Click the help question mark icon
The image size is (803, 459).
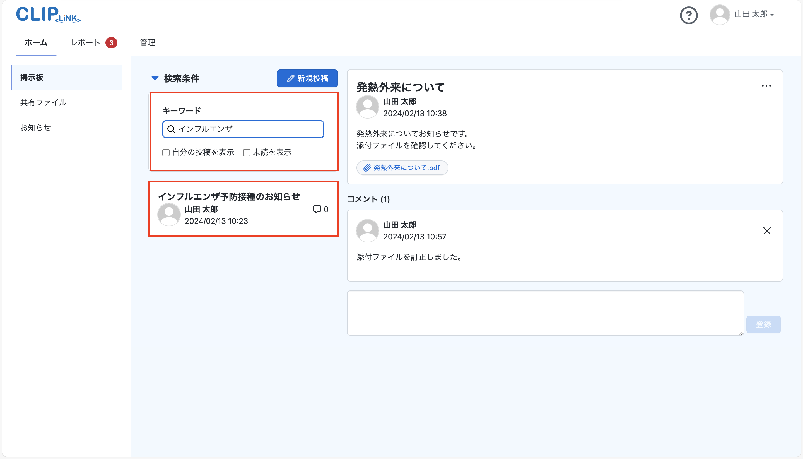pyautogui.click(x=688, y=15)
